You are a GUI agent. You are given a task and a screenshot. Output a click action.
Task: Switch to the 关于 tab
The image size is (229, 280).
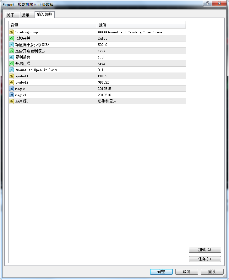[10, 15]
